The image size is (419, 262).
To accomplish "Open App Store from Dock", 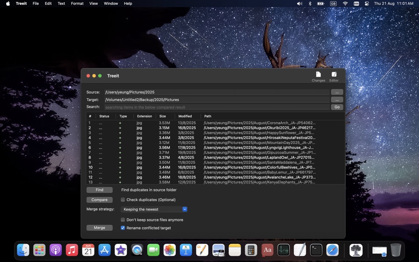I will tap(105, 250).
